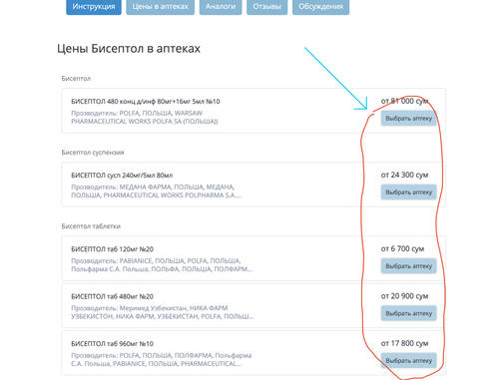This screenshot has height=380, width=499.
Task: Click manufacturer line Меримед Узбекистан, НИКА ФАРМ
Action: pos(163,312)
